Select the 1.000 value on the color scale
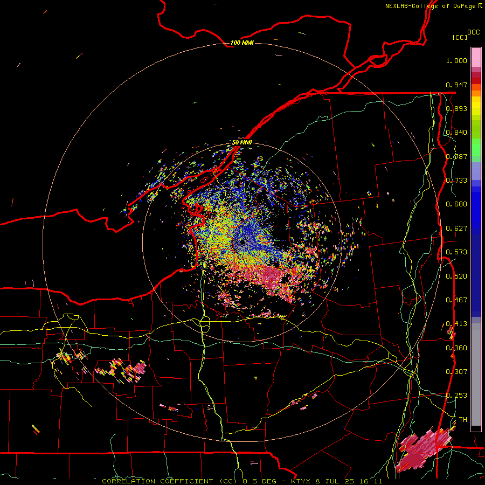 (x=456, y=60)
